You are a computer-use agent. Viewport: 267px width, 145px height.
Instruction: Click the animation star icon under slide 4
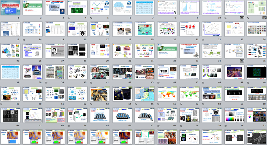tap(69, 19)
